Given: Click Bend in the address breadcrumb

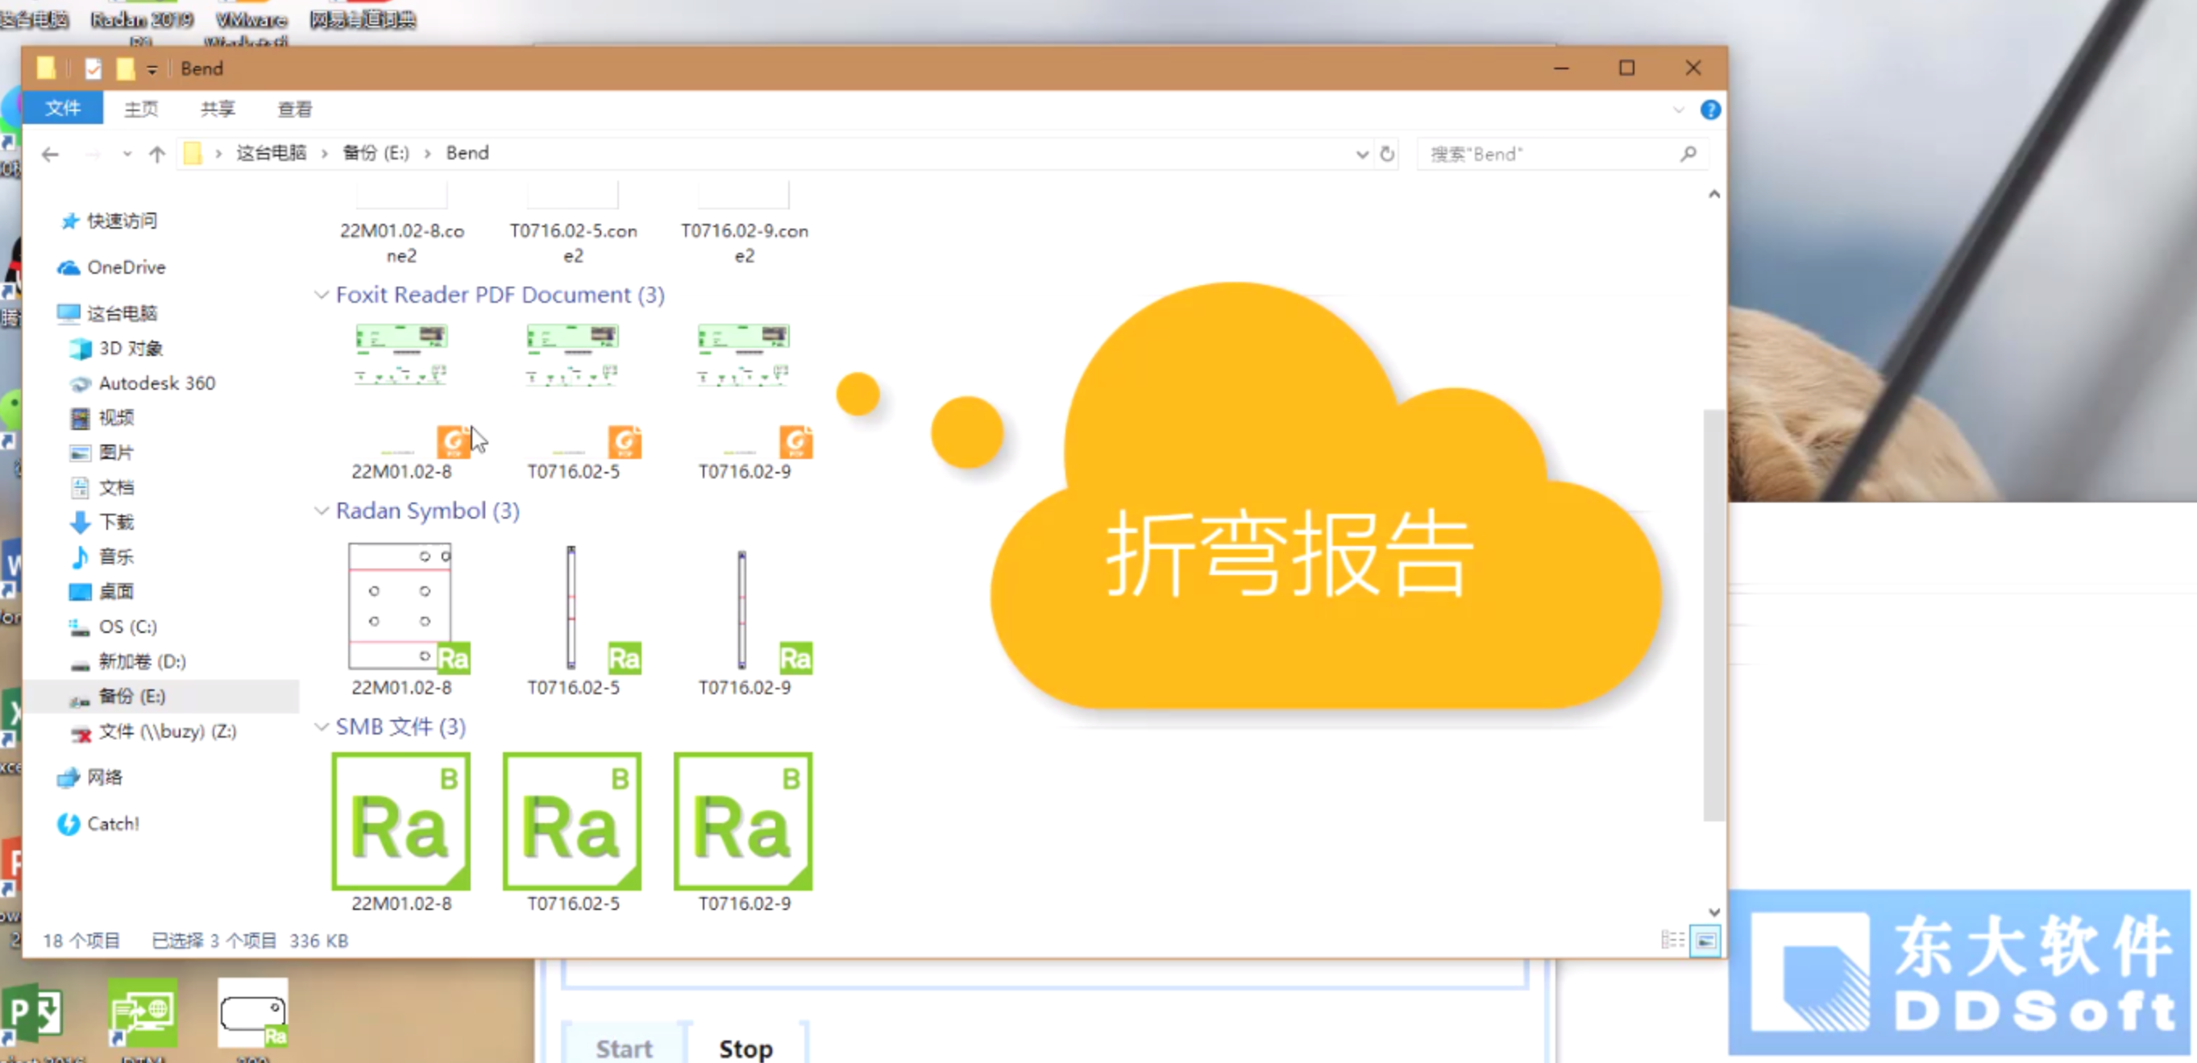Looking at the screenshot, I should (x=467, y=154).
